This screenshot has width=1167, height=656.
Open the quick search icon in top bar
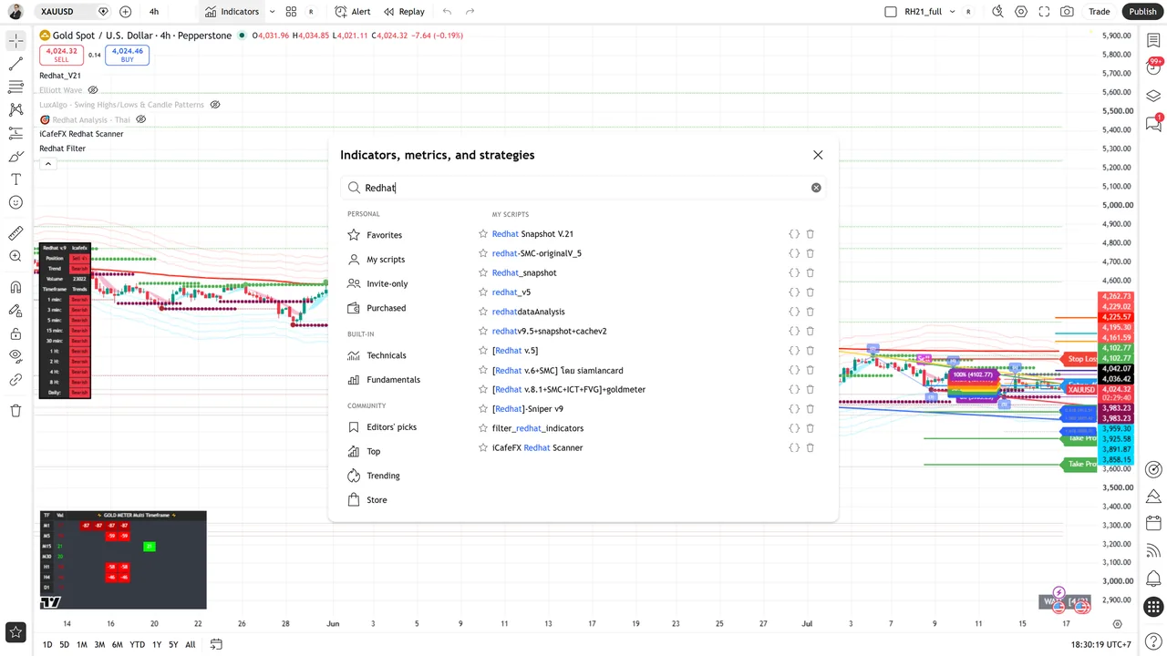coord(997,12)
